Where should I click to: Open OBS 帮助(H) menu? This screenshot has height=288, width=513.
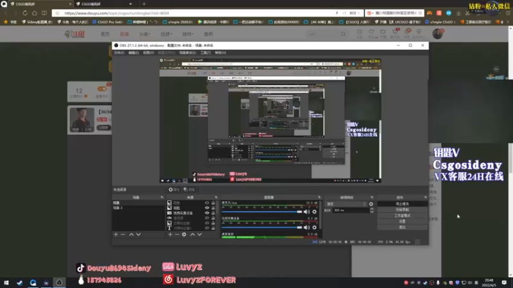[221, 52]
